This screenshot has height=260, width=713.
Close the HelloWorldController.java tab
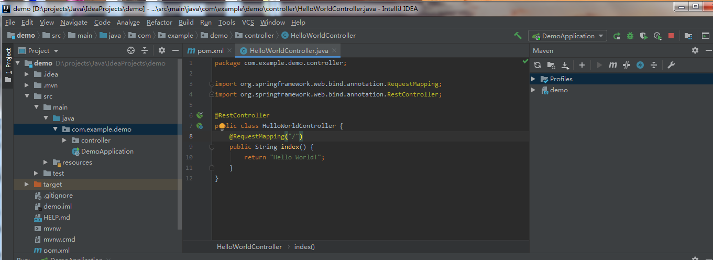click(335, 50)
